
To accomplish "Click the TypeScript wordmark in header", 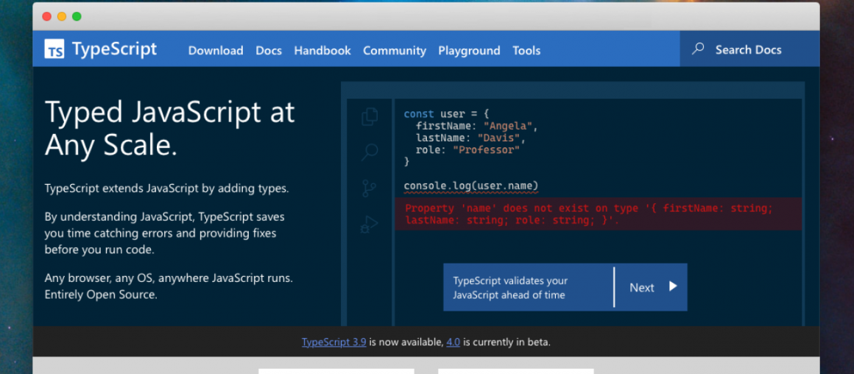I will click(x=114, y=49).
